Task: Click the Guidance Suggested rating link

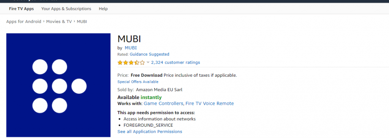Action: pyautogui.click(x=149, y=54)
